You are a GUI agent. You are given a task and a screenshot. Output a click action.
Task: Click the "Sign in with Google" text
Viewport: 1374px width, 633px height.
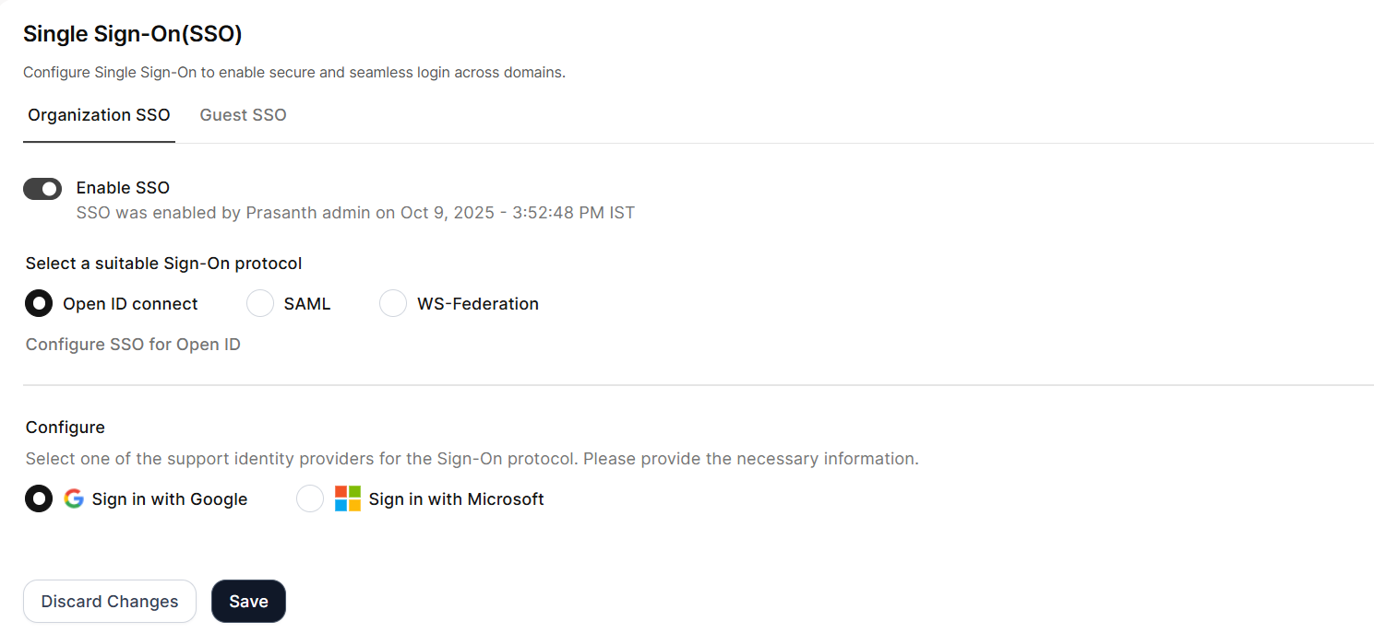(x=170, y=499)
